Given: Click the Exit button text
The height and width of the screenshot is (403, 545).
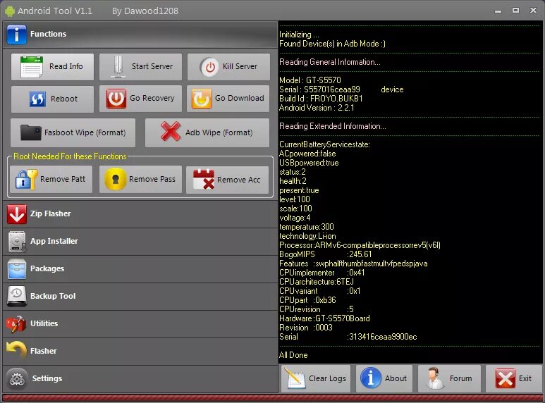Looking at the screenshot, I should [x=525, y=378].
